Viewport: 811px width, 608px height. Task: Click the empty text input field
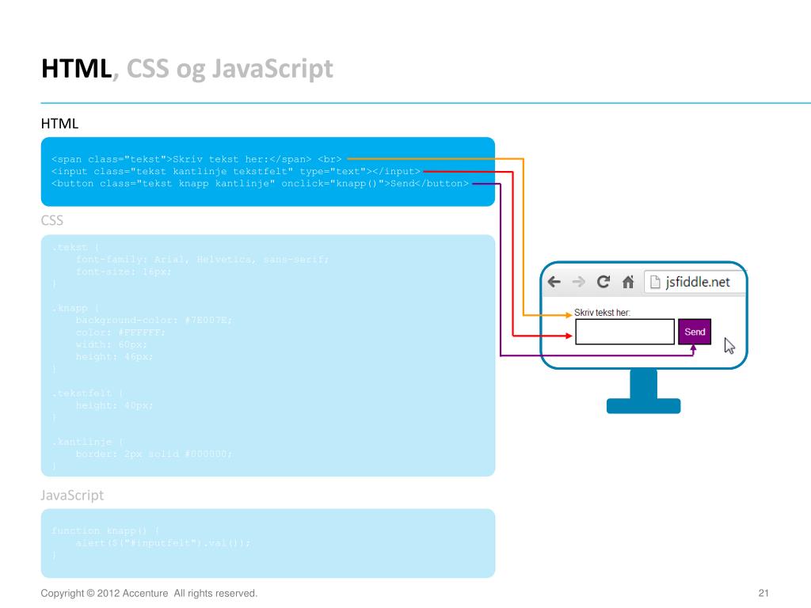click(x=625, y=332)
